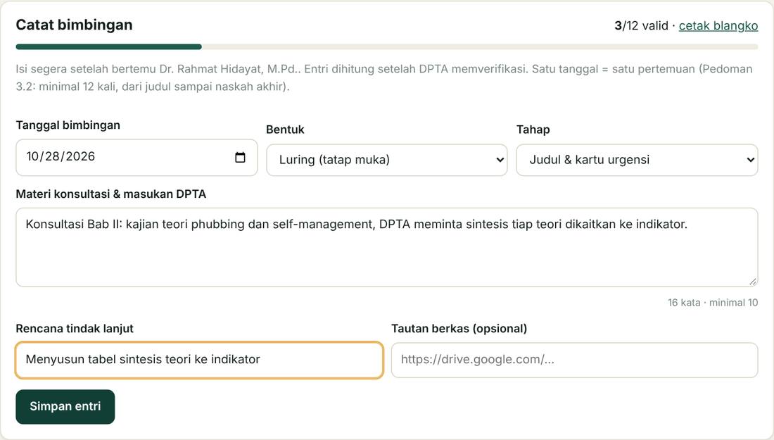774x440 pixels.
Task: Click the Tautan berkas (opsional) label
Action: coord(459,328)
